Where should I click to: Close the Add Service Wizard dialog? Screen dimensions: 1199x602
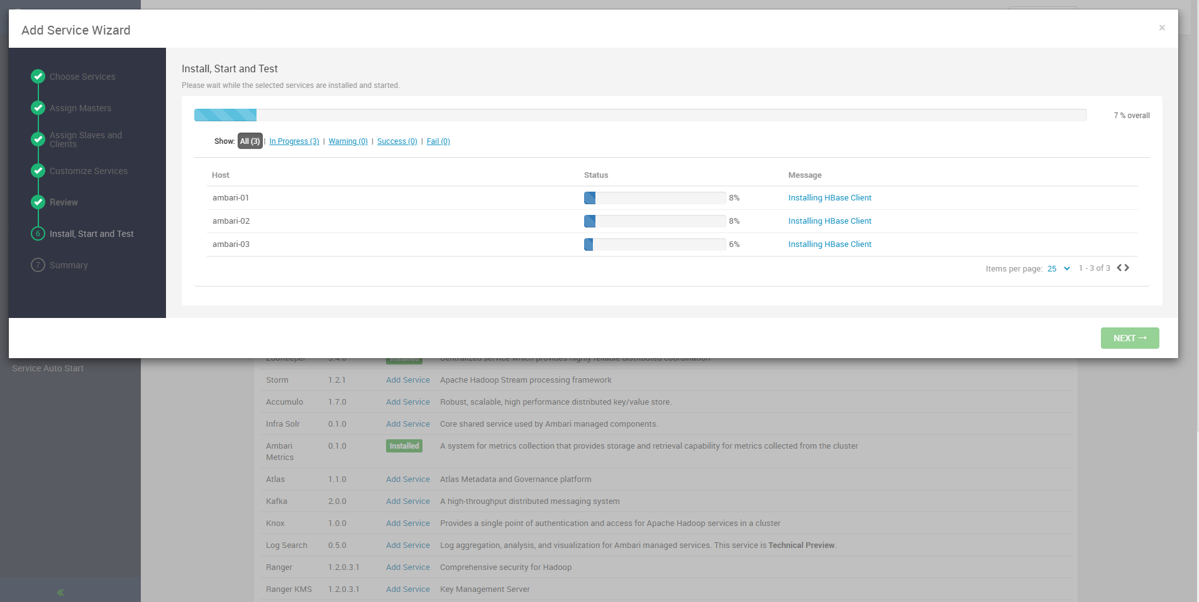pyautogui.click(x=1162, y=28)
